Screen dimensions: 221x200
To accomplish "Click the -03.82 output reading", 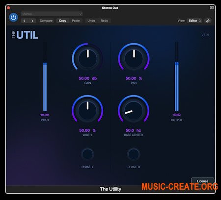I will click(176, 115).
